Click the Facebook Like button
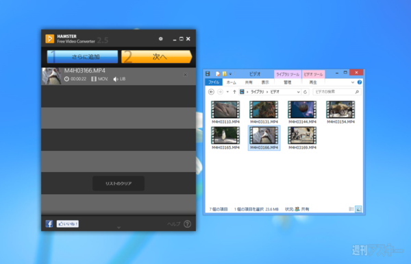 click(x=68, y=224)
